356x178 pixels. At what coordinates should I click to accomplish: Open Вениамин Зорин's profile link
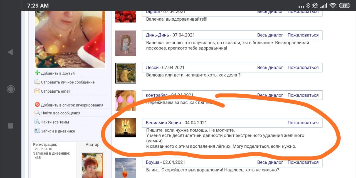(x=163, y=123)
